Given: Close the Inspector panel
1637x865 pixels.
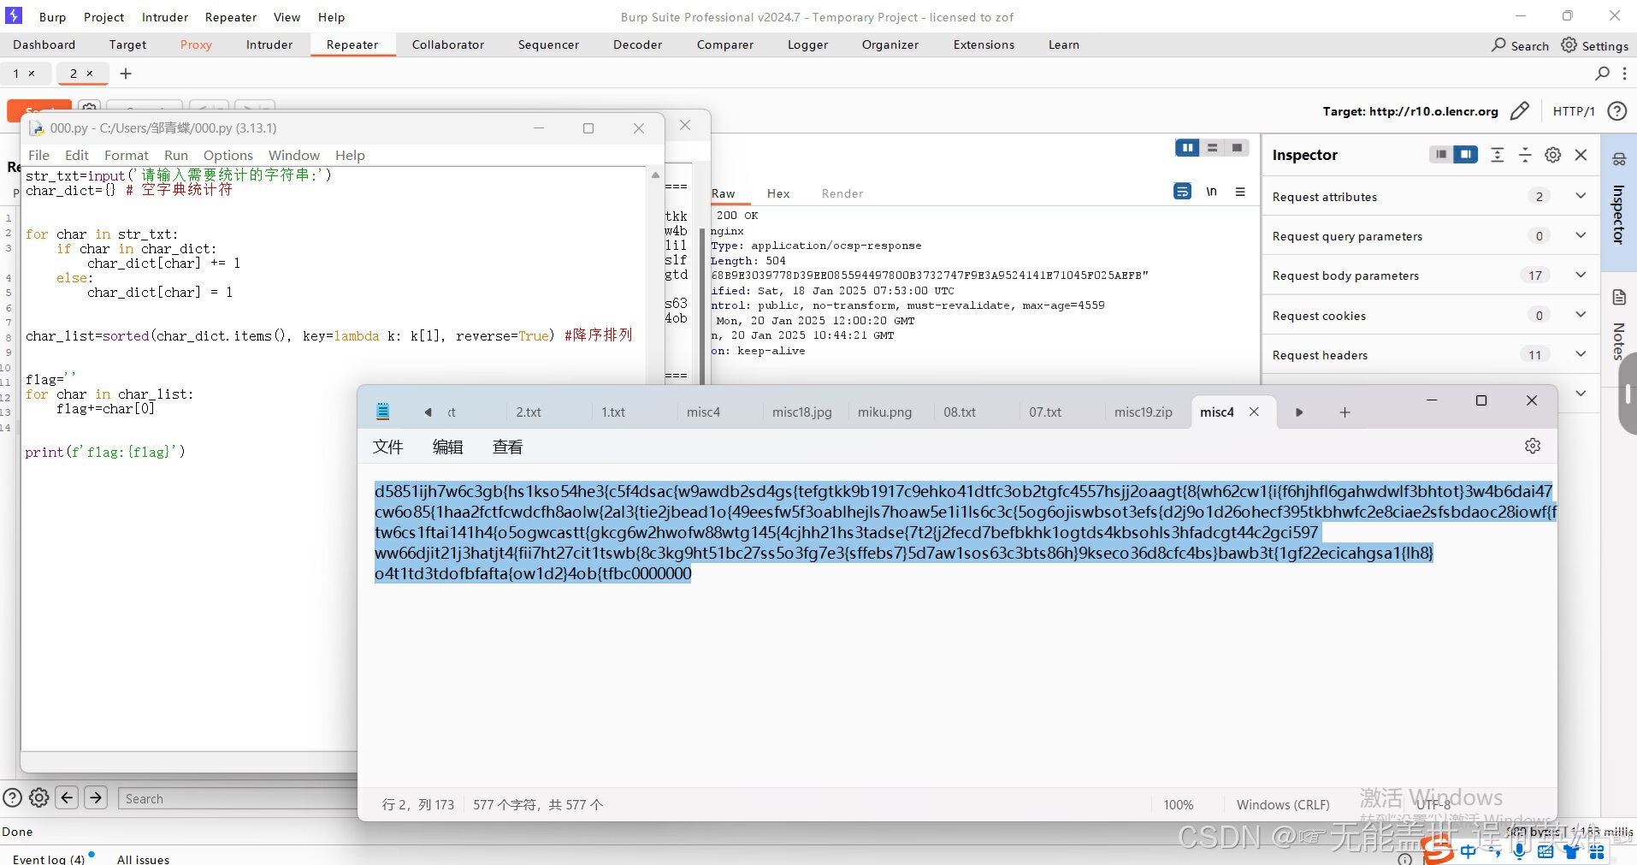Looking at the screenshot, I should point(1581,155).
